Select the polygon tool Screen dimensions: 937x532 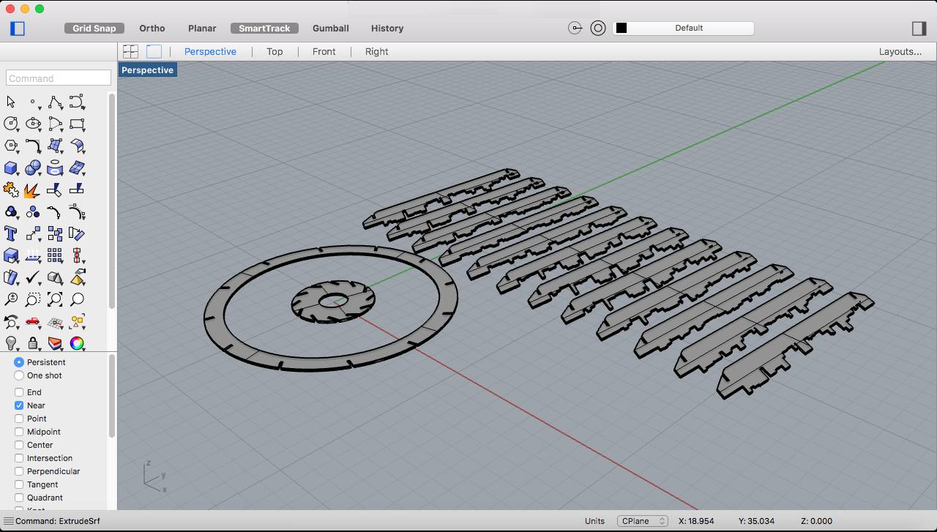pyautogui.click(x=11, y=146)
